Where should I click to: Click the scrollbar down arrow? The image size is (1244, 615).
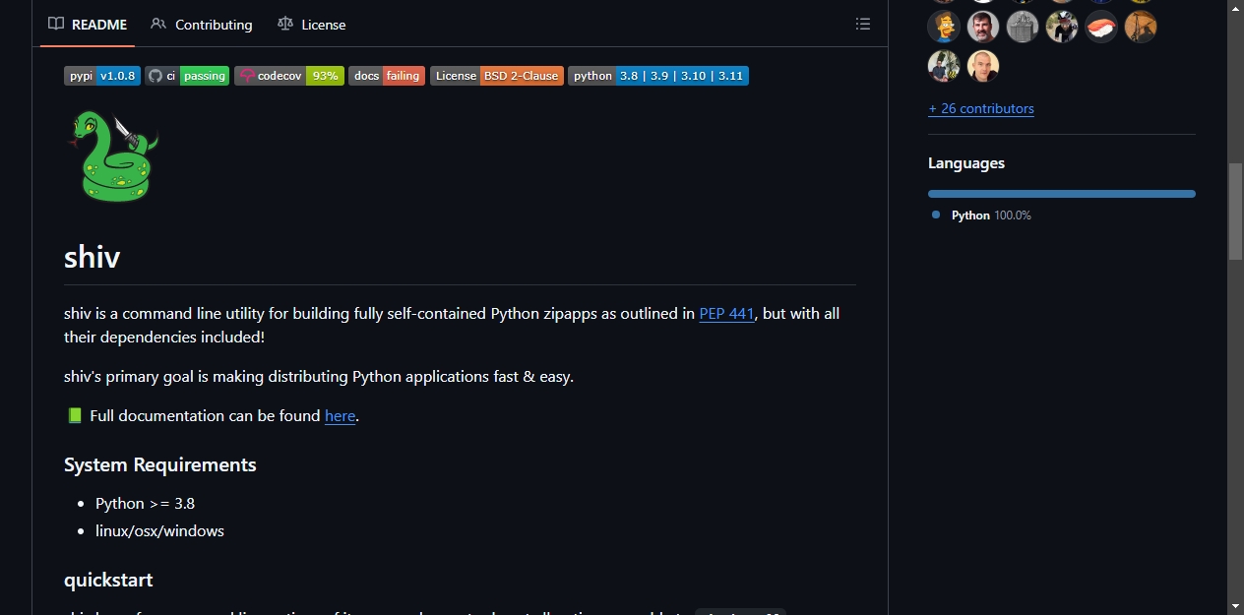[x=1235, y=605]
